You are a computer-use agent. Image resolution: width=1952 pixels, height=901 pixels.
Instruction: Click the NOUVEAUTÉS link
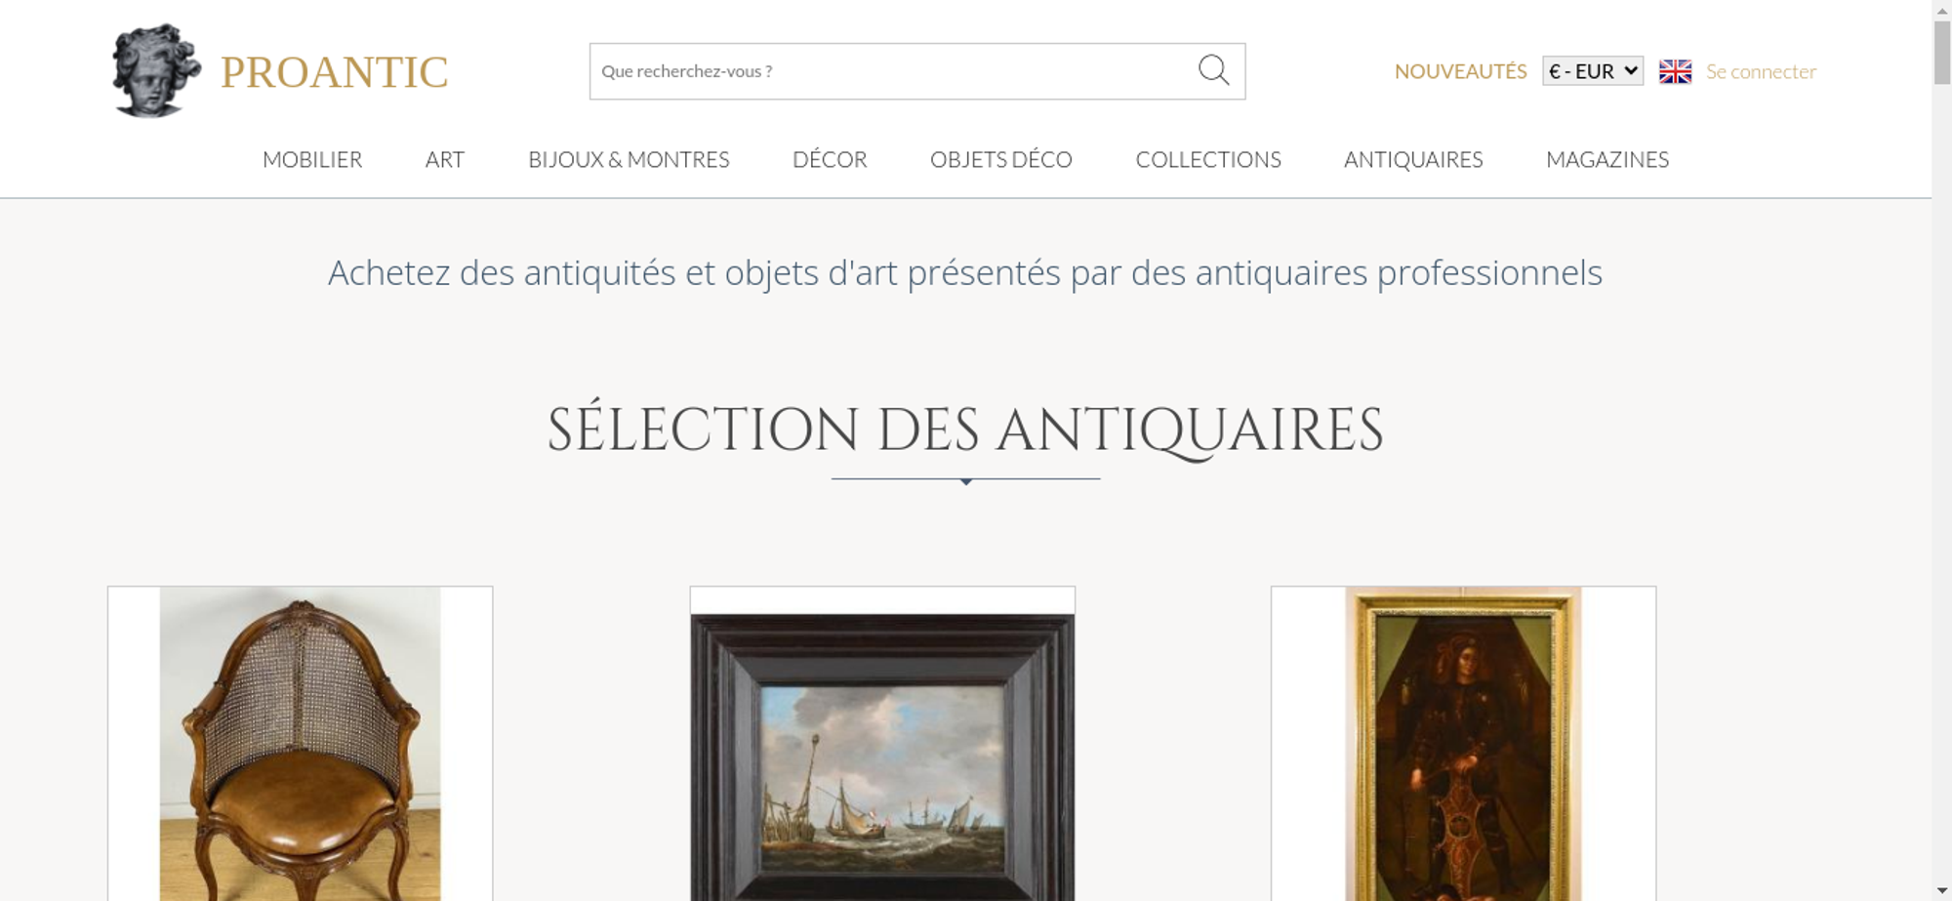click(1460, 71)
